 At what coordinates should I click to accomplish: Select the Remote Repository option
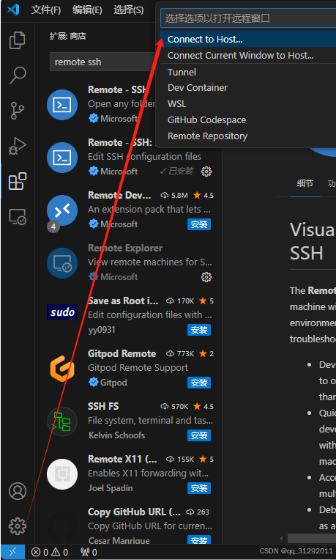(248, 136)
